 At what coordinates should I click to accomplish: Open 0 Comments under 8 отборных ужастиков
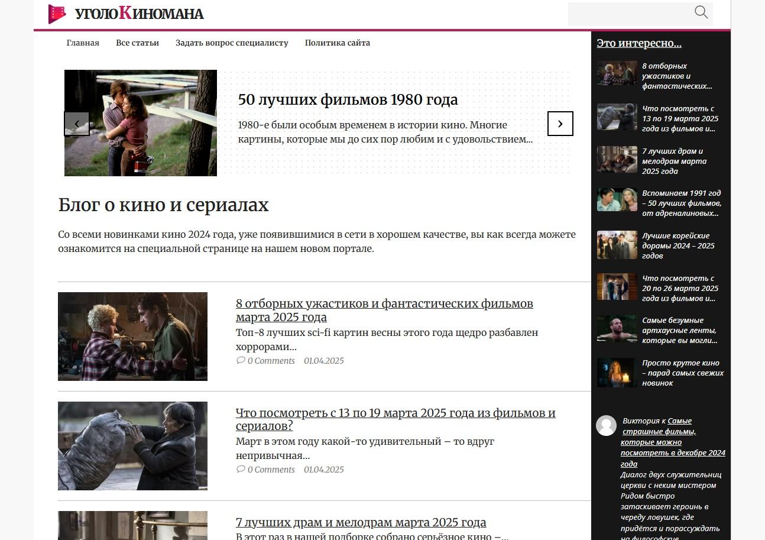(271, 361)
